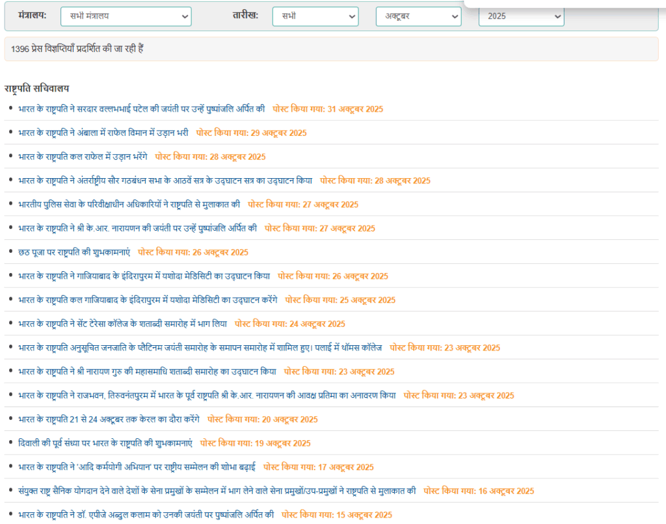Expand the year dropdown showing 2025

(521, 16)
